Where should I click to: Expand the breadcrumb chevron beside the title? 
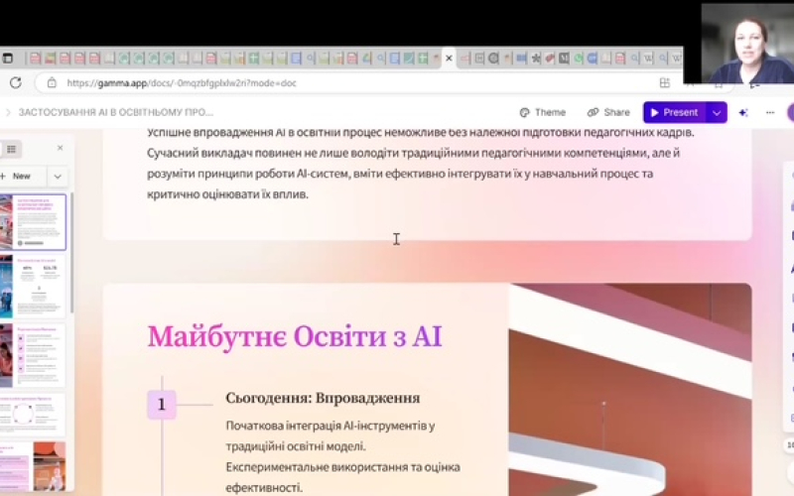(x=8, y=112)
